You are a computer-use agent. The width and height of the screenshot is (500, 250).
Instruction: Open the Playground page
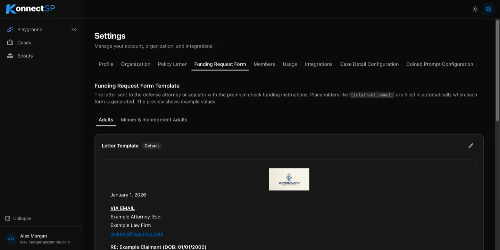point(42,30)
